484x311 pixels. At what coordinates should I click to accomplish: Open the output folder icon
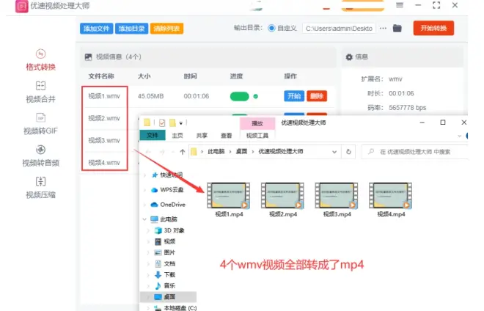point(397,29)
